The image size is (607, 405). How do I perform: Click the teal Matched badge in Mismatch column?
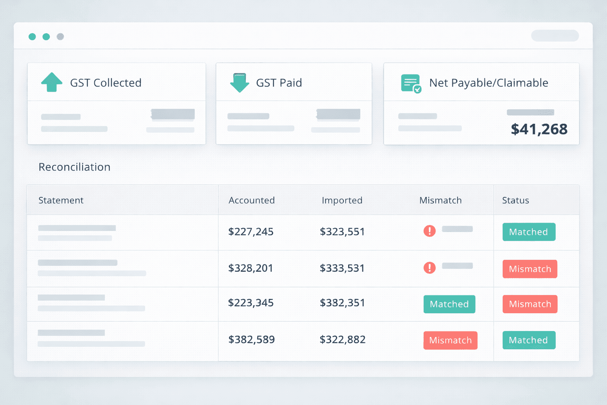click(x=449, y=304)
